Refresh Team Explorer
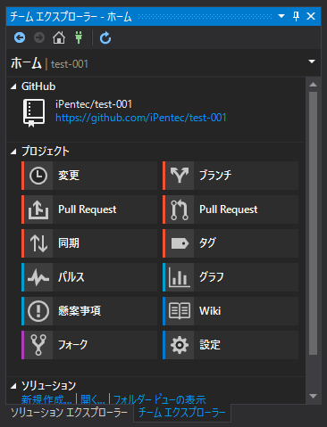This screenshot has height=427, width=327. coord(105,37)
